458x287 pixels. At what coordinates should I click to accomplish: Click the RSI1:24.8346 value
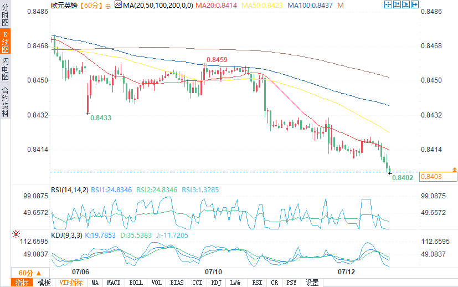pyautogui.click(x=111, y=190)
